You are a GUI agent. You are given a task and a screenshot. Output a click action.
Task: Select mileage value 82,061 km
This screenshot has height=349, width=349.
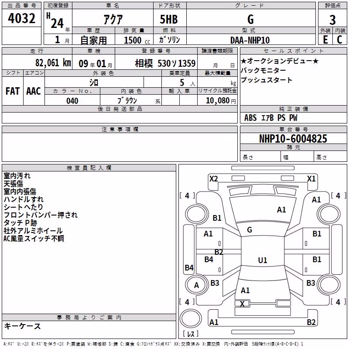[53, 63]
